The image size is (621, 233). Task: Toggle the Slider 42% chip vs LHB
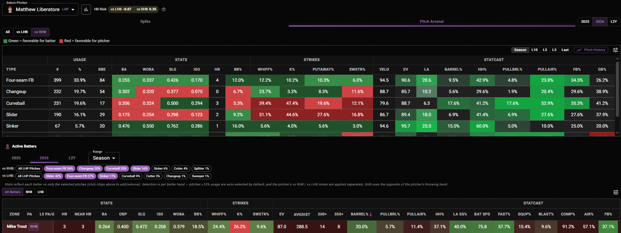[x=53, y=176]
